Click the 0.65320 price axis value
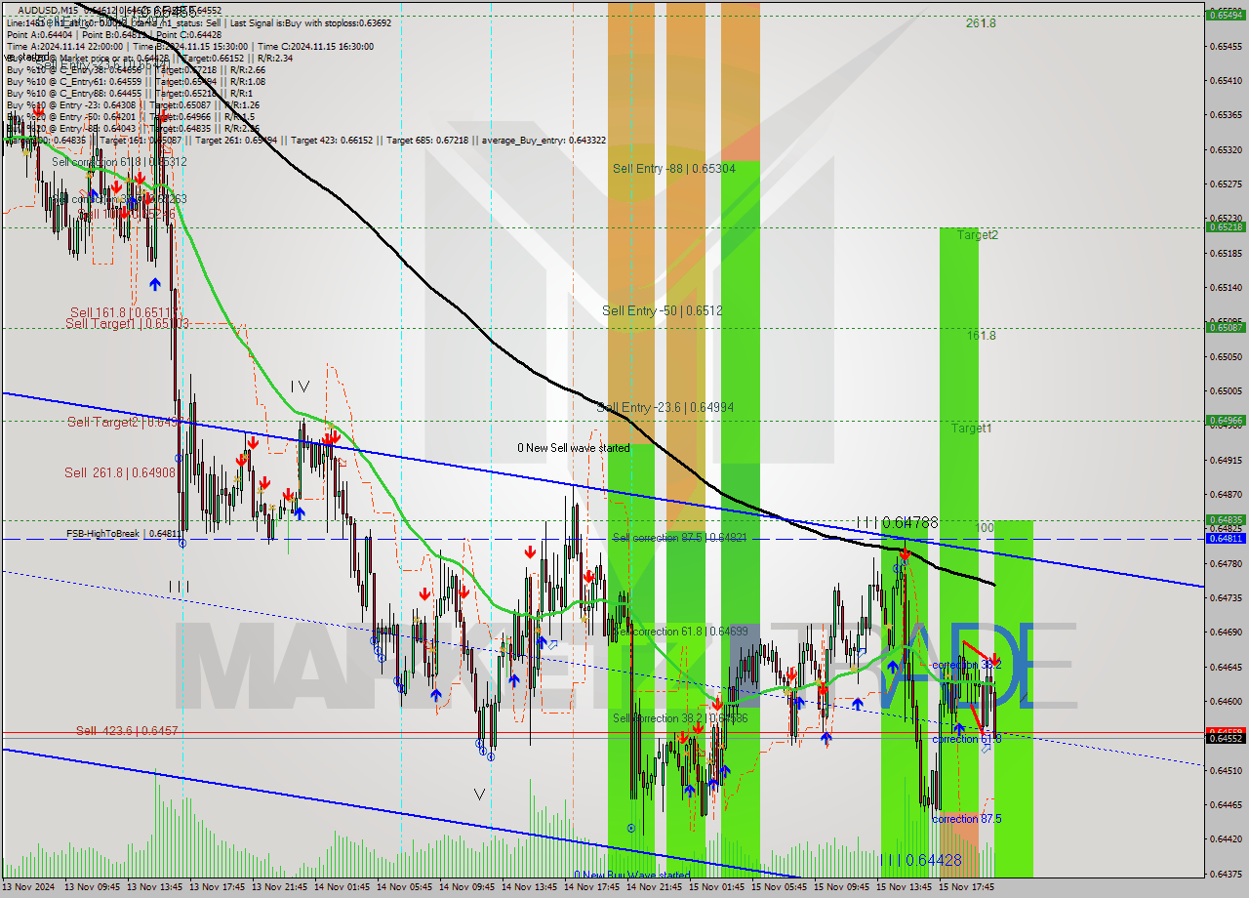The height and width of the screenshot is (898, 1249). (1225, 149)
